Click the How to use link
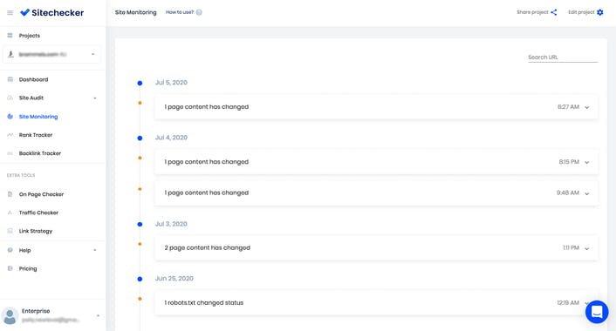Viewport: 616px width, 331px height. [x=180, y=12]
